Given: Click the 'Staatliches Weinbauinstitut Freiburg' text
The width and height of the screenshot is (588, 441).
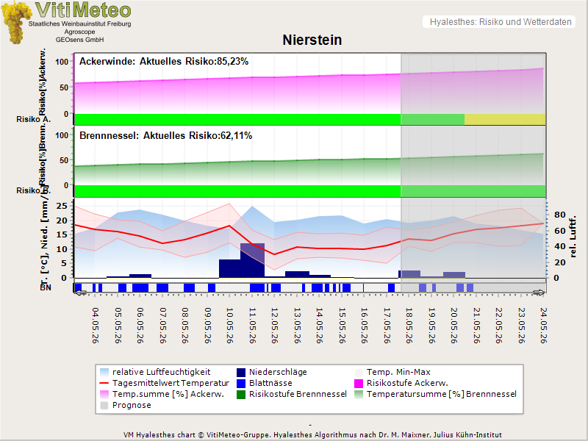Looking at the screenshot, I should (80, 24).
